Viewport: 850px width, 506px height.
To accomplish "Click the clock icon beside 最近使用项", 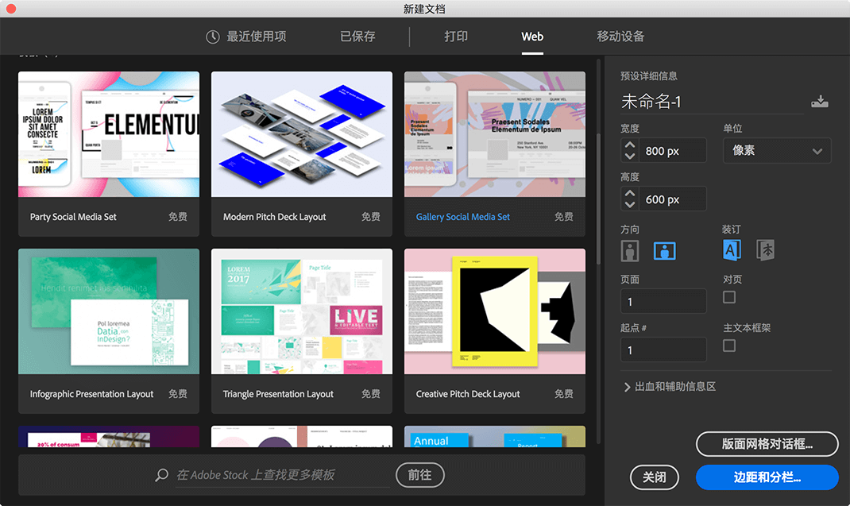I will pyautogui.click(x=213, y=37).
